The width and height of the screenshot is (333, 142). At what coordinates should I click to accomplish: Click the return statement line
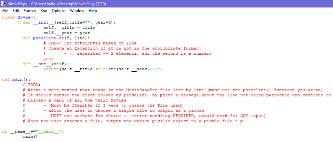[x=103, y=69]
